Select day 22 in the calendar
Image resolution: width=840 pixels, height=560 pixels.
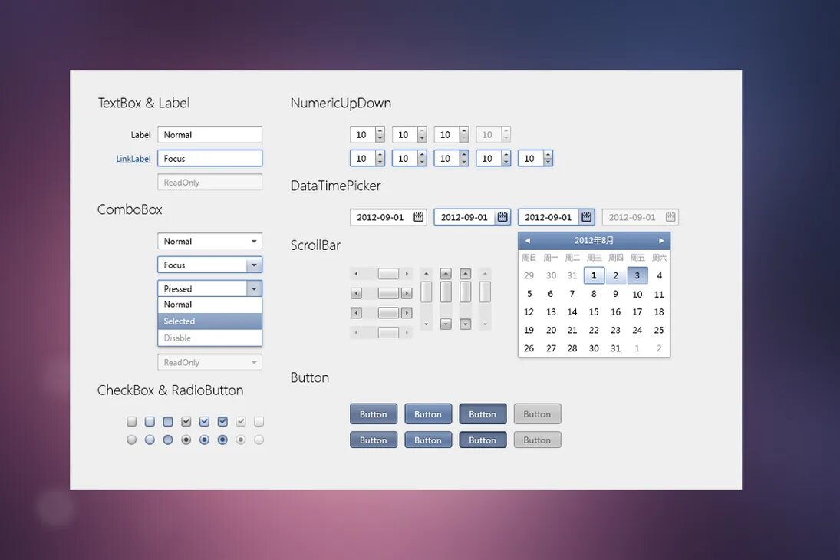pyautogui.click(x=594, y=330)
